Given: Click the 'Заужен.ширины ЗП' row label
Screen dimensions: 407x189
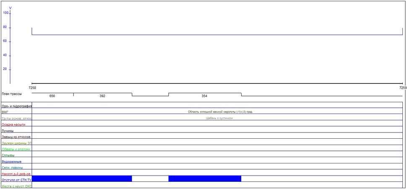Looking at the screenshot, I should 17,143.
